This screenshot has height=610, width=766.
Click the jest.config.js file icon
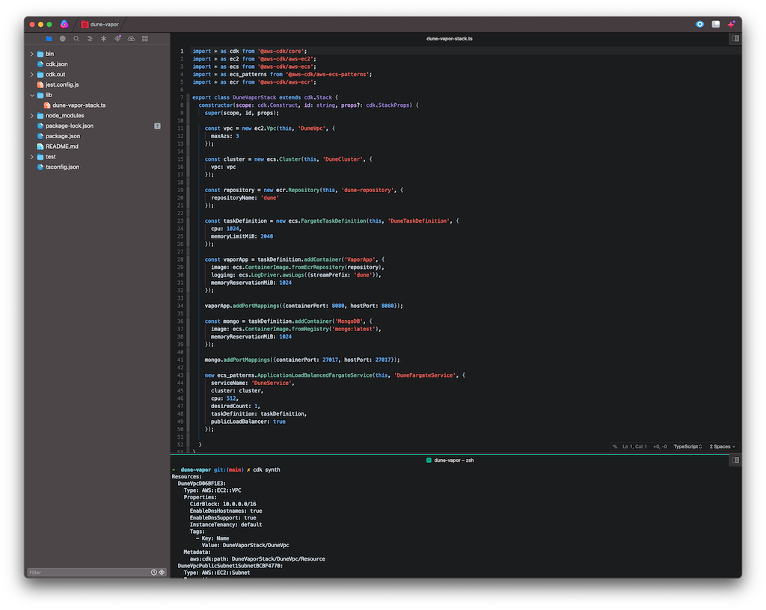pyautogui.click(x=40, y=85)
